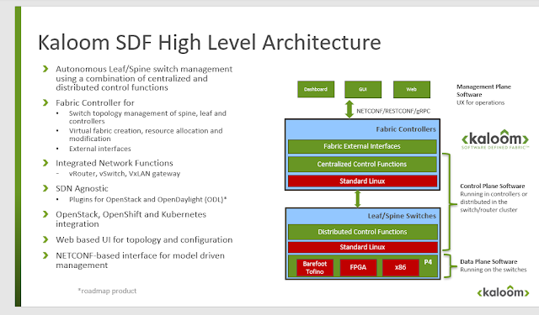
Task: Select the Standard Linux bar under Fabric Controllers
Action: 362,181
